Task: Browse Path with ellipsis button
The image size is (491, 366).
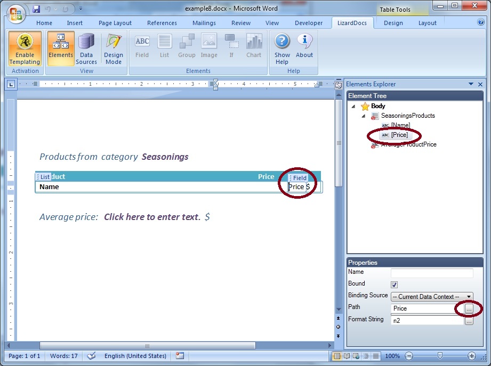Action: tap(469, 309)
